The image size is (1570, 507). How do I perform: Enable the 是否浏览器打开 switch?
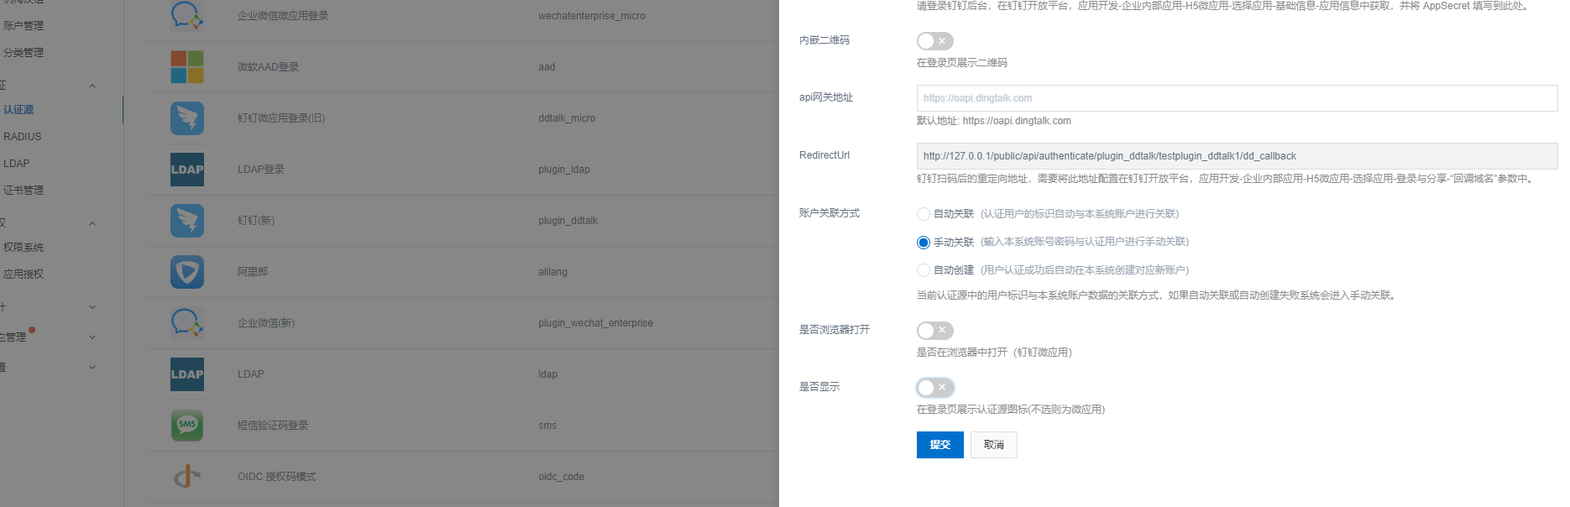click(934, 331)
